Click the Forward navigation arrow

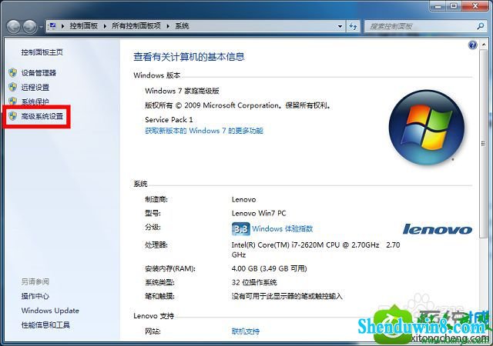point(30,27)
